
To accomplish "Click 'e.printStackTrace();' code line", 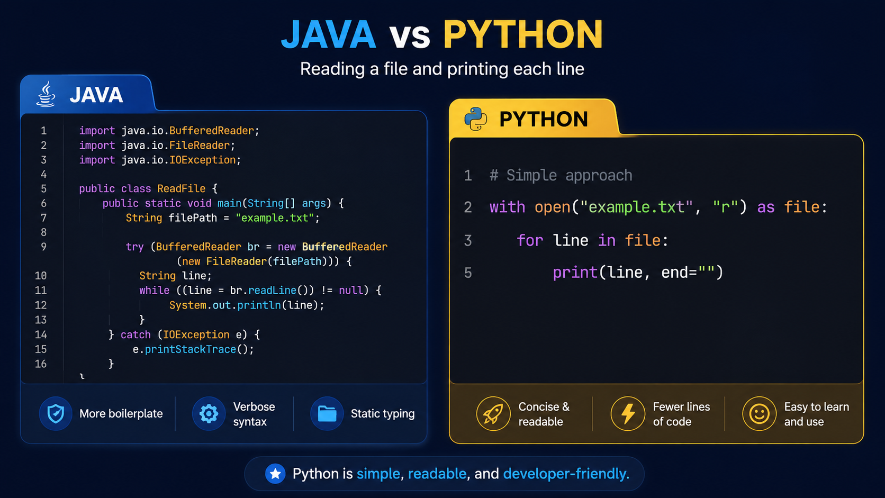I will (193, 349).
